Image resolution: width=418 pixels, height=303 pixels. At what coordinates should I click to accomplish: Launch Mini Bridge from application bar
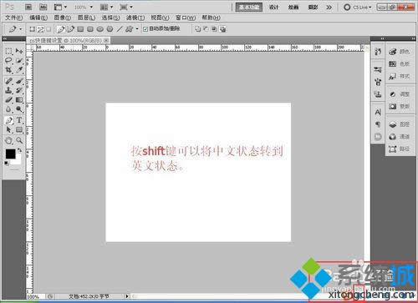coord(43,7)
